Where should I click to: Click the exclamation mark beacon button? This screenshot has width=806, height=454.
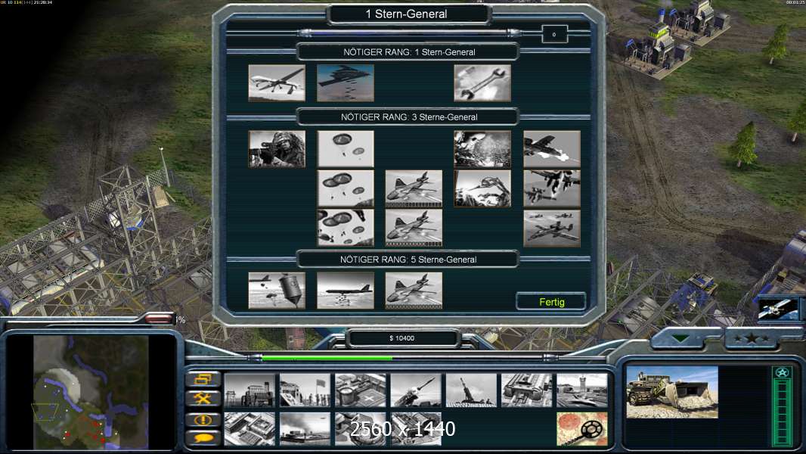(203, 420)
